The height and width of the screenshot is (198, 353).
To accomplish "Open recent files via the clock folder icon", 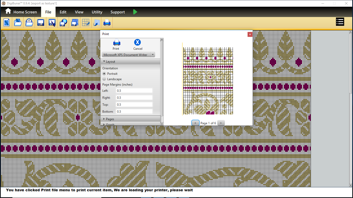I will (x=29, y=23).
